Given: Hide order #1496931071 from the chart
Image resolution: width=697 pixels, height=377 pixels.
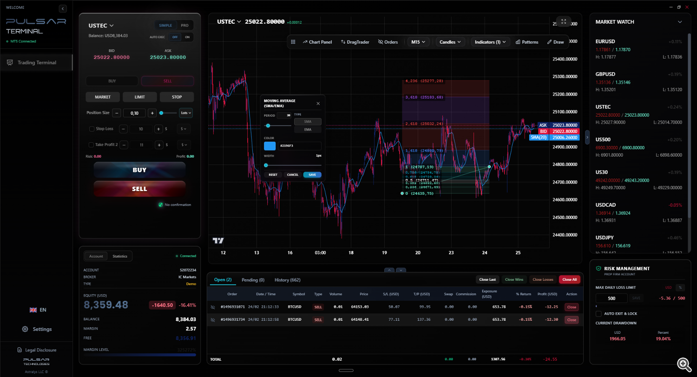Looking at the screenshot, I should tap(213, 307).
